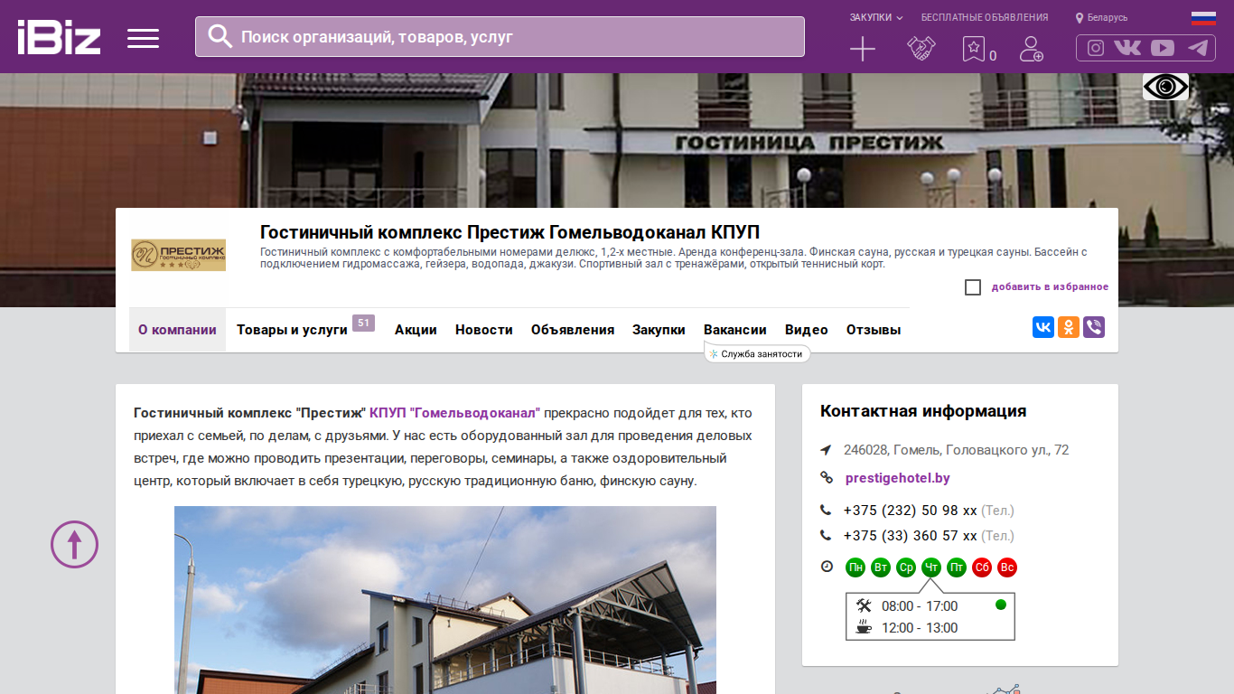Open the Видео tab
This screenshot has width=1234, height=694.
[x=807, y=330]
